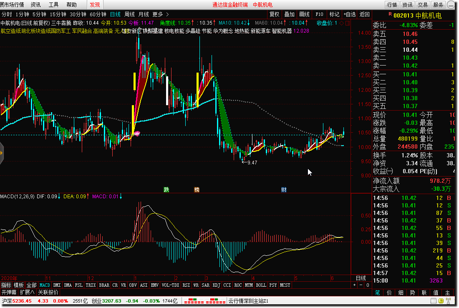Select the 值 value tab in the quote panel
The width and height of the screenshot is (459, 308).
(x=436, y=293)
